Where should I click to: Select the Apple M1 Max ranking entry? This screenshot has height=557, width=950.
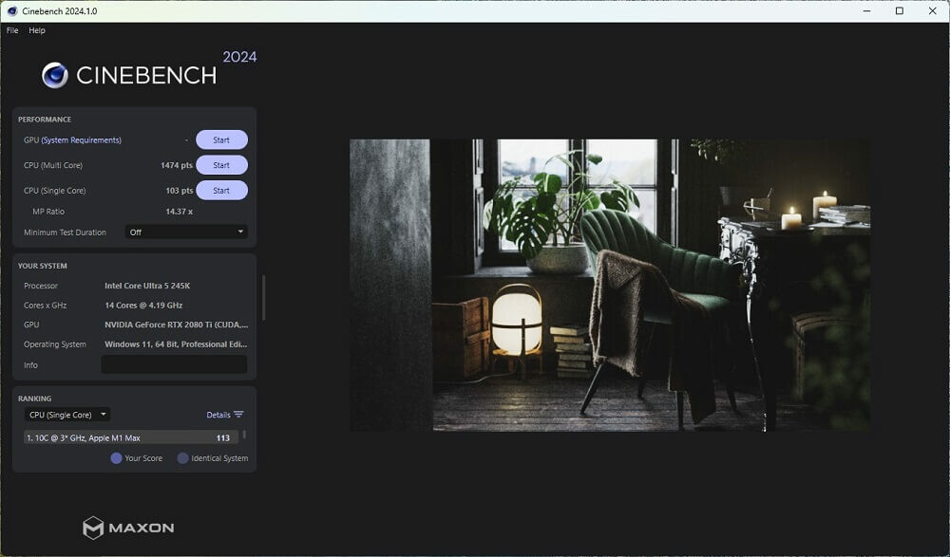[x=130, y=437]
